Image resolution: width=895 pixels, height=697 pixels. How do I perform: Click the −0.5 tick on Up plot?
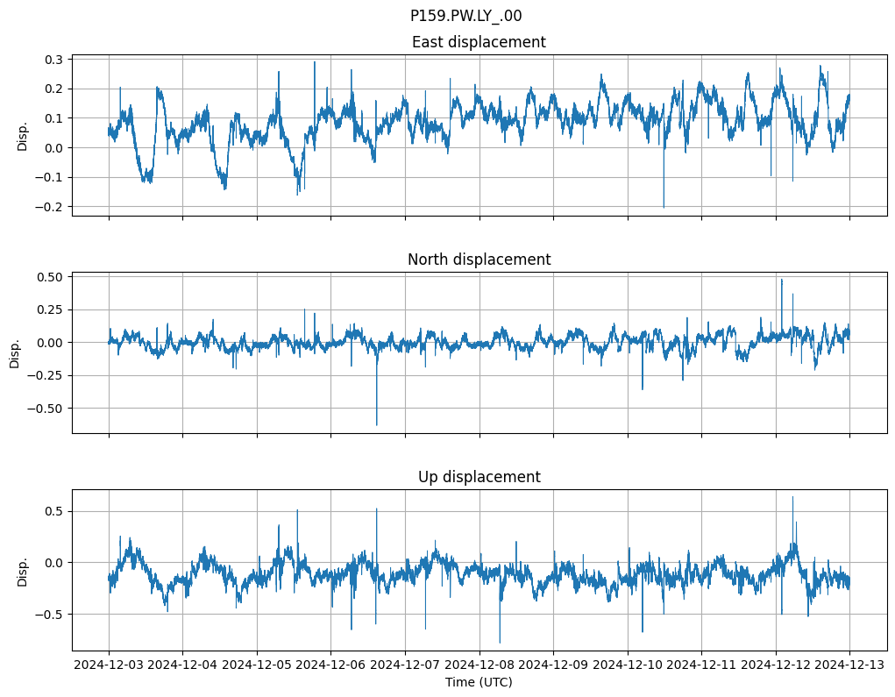(x=49, y=615)
